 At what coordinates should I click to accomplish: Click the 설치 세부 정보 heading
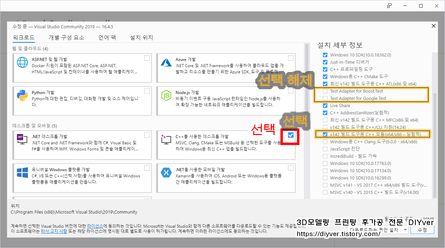pyautogui.click(x=340, y=45)
